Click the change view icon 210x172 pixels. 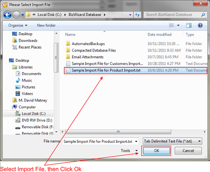click(x=172, y=25)
